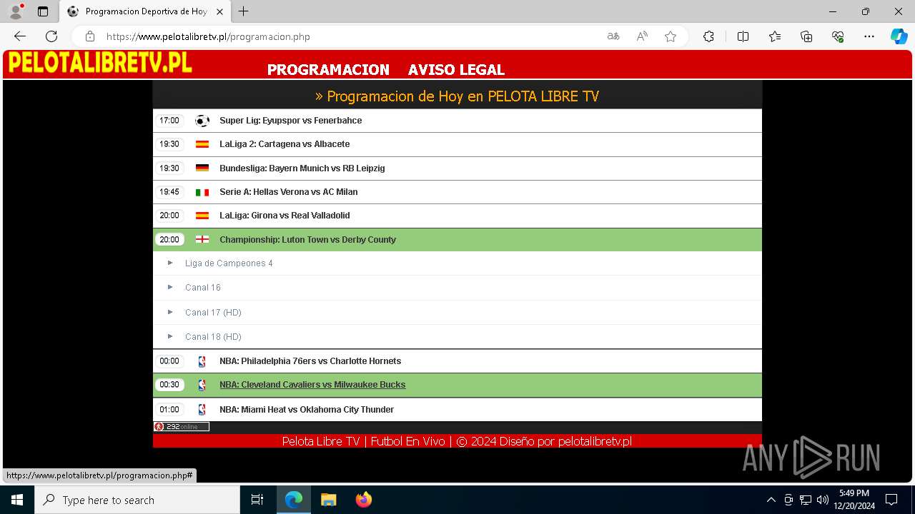Open the Canal 16 stream link
915x514 pixels.
pyautogui.click(x=203, y=288)
